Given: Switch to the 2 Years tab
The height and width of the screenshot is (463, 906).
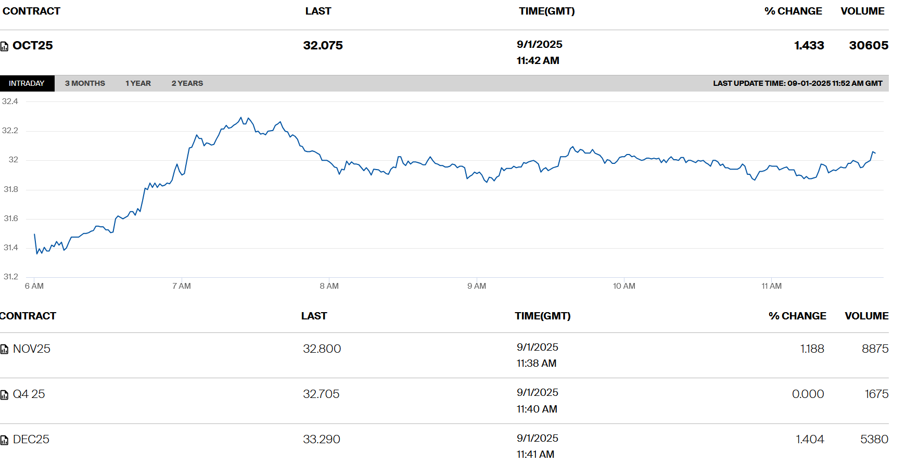Looking at the screenshot, I should (x=187, y=83).
